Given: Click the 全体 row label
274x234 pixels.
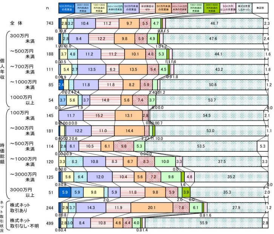Looking at the screenshot, I should click(16, 23).
